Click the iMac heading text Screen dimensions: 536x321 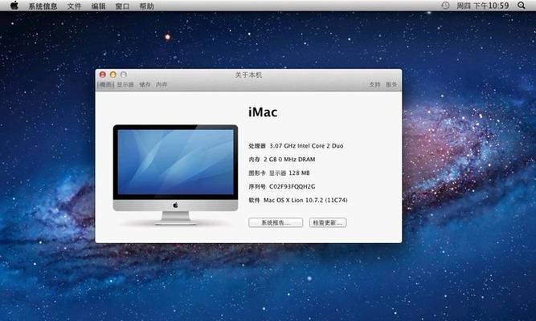[263, 112]
